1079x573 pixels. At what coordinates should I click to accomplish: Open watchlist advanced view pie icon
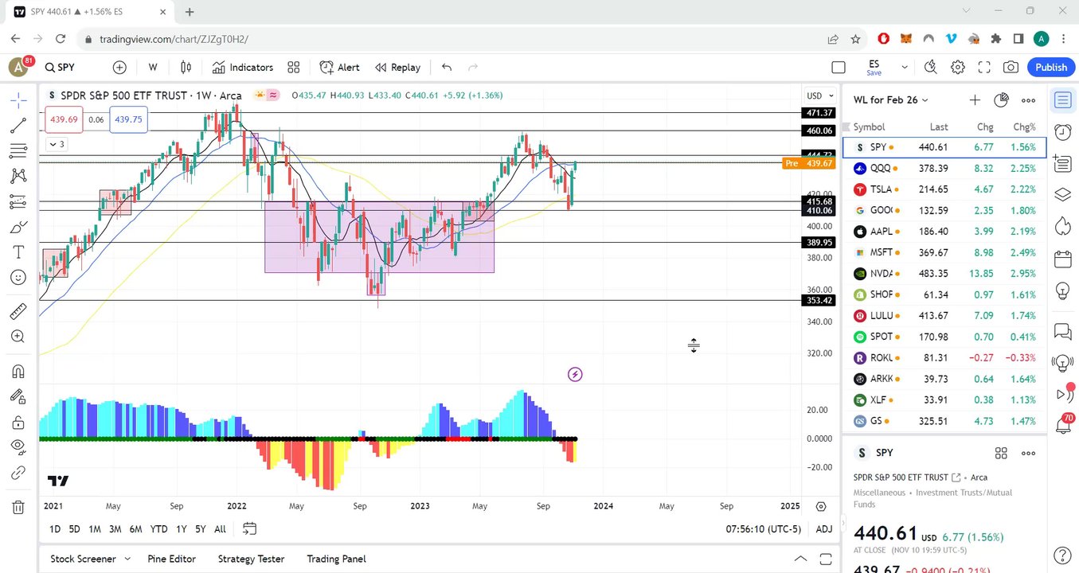[x=1002, y=99]
